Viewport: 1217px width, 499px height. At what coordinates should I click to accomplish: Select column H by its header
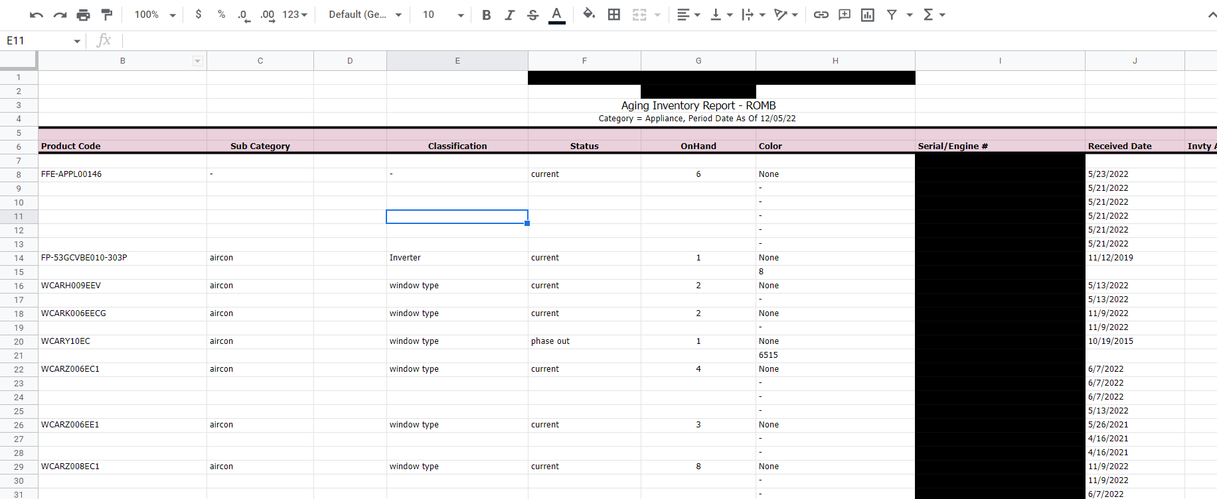[x=835, y=61]
